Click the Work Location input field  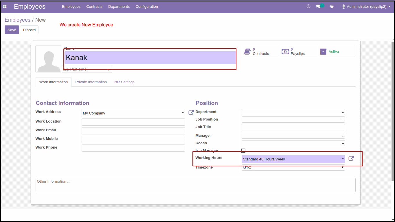[x=133, y=122]
